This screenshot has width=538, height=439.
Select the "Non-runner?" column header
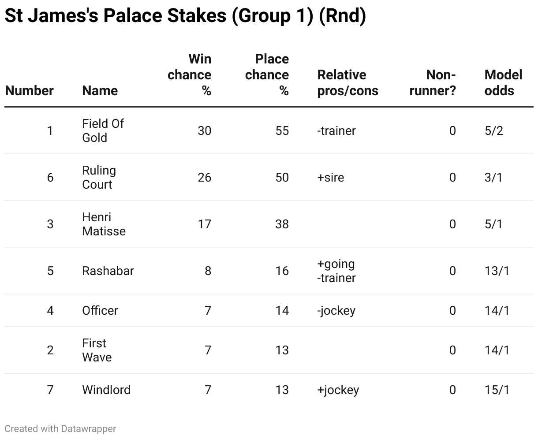(433, 83)
